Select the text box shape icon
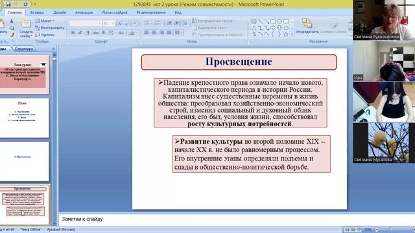 pos(254,21)
